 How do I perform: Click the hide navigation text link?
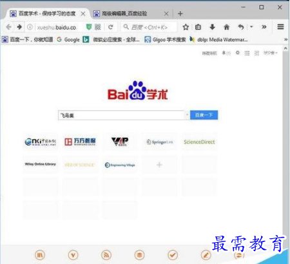[x=209, y=53]
